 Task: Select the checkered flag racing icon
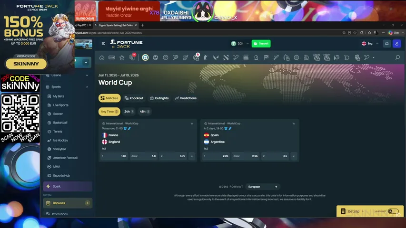[266, 57]
